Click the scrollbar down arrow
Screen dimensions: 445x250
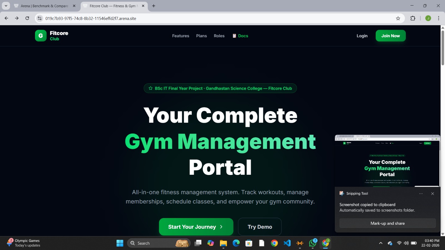(x=443, y=234)
